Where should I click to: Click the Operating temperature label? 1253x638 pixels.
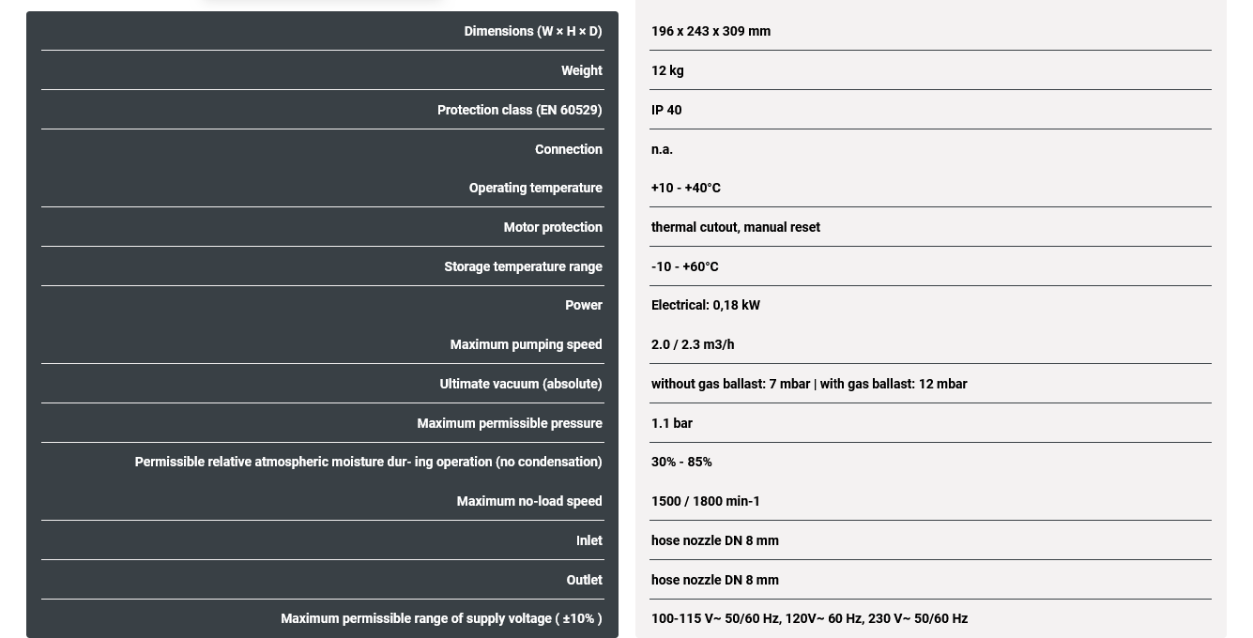pyautogui.click(x=535, y=188)
